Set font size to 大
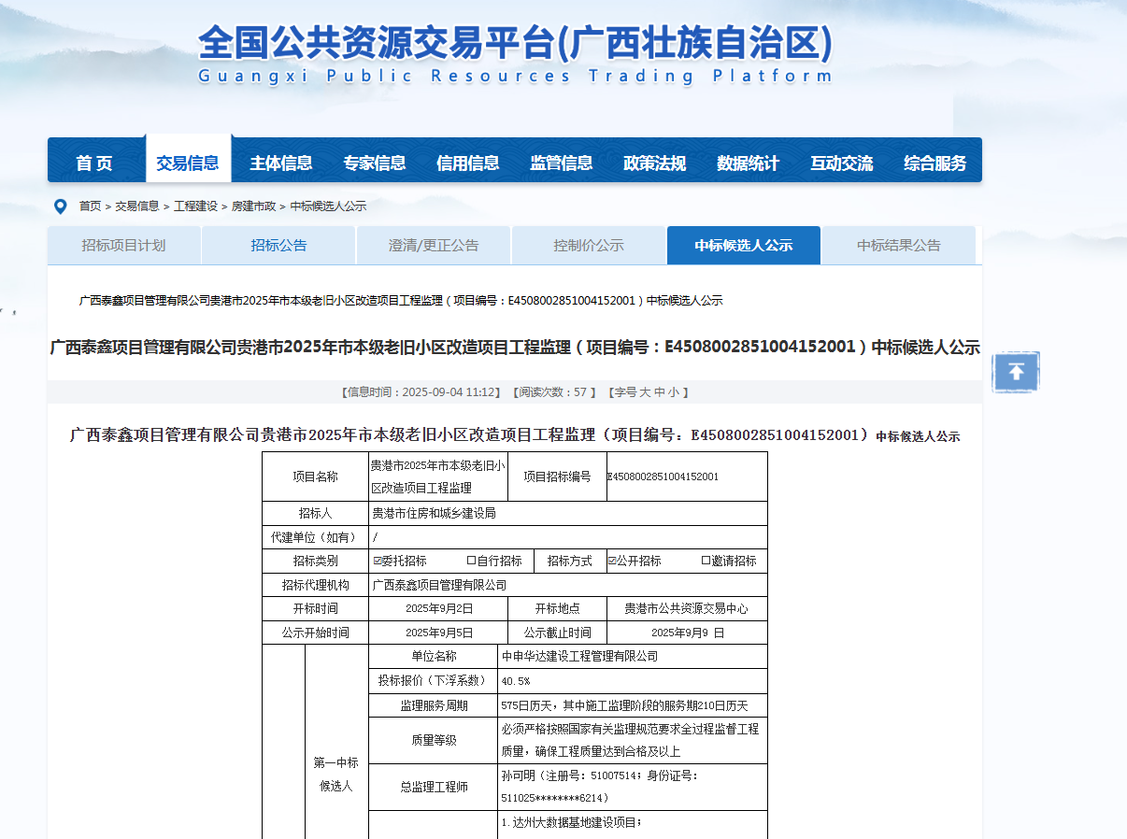This screenshot has width=1127, height=839. [645, 392]
